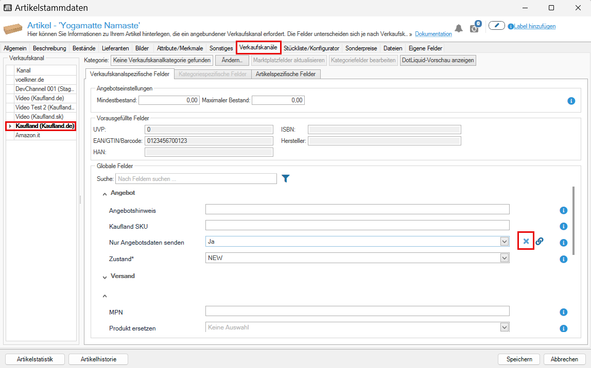
Task: Open the Dokumentation link
Action: [x=433, y=34]
